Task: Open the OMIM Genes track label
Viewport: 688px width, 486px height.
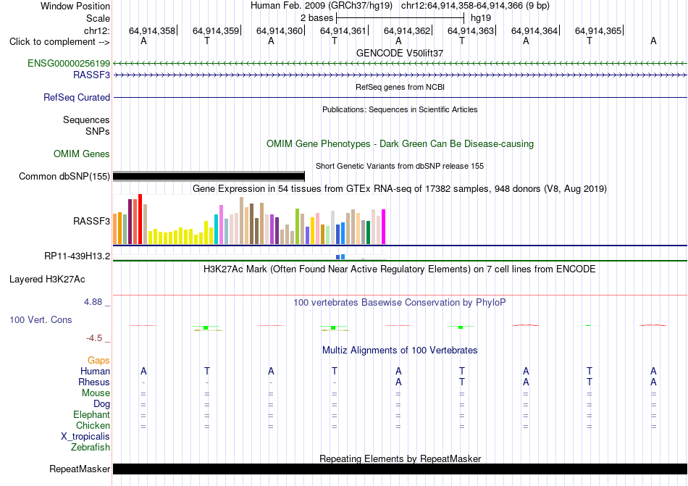Action: [x=82, y=154]
